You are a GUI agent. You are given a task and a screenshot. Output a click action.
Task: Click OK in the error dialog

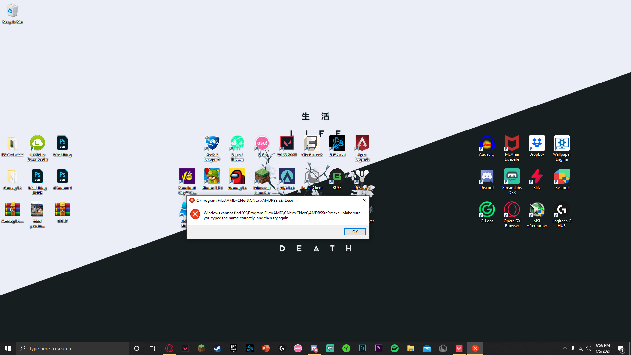click(x=355, y=232)
